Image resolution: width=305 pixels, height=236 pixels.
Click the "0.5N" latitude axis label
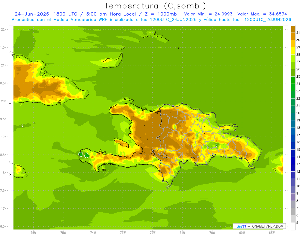(x=4, y=83)
